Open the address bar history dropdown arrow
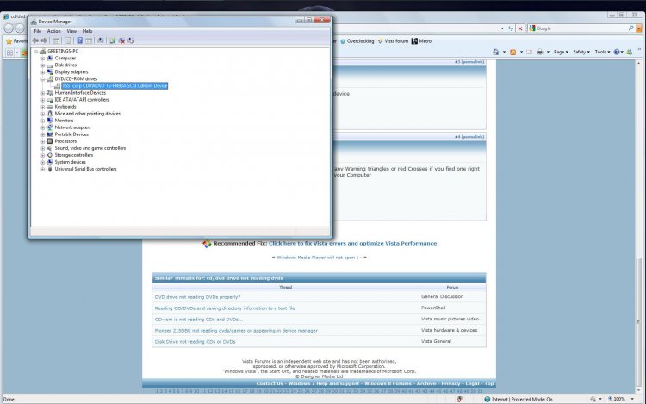The width and height of the screenshot is (646, 404). [502, 28]
